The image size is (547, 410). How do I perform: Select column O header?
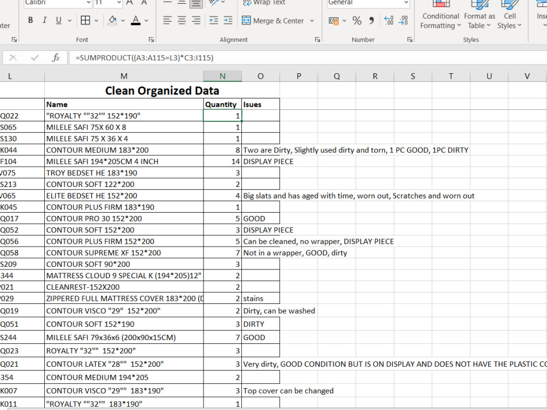(260, 76)
